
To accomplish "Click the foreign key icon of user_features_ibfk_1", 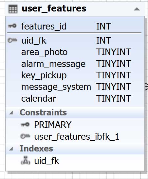I will 25,136.
